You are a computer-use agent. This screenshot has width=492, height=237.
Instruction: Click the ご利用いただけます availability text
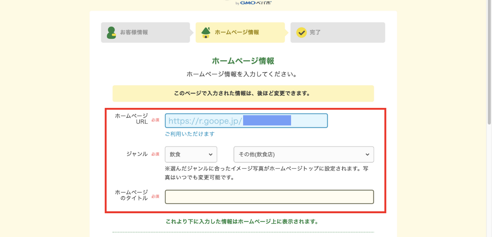click(190, 134)
